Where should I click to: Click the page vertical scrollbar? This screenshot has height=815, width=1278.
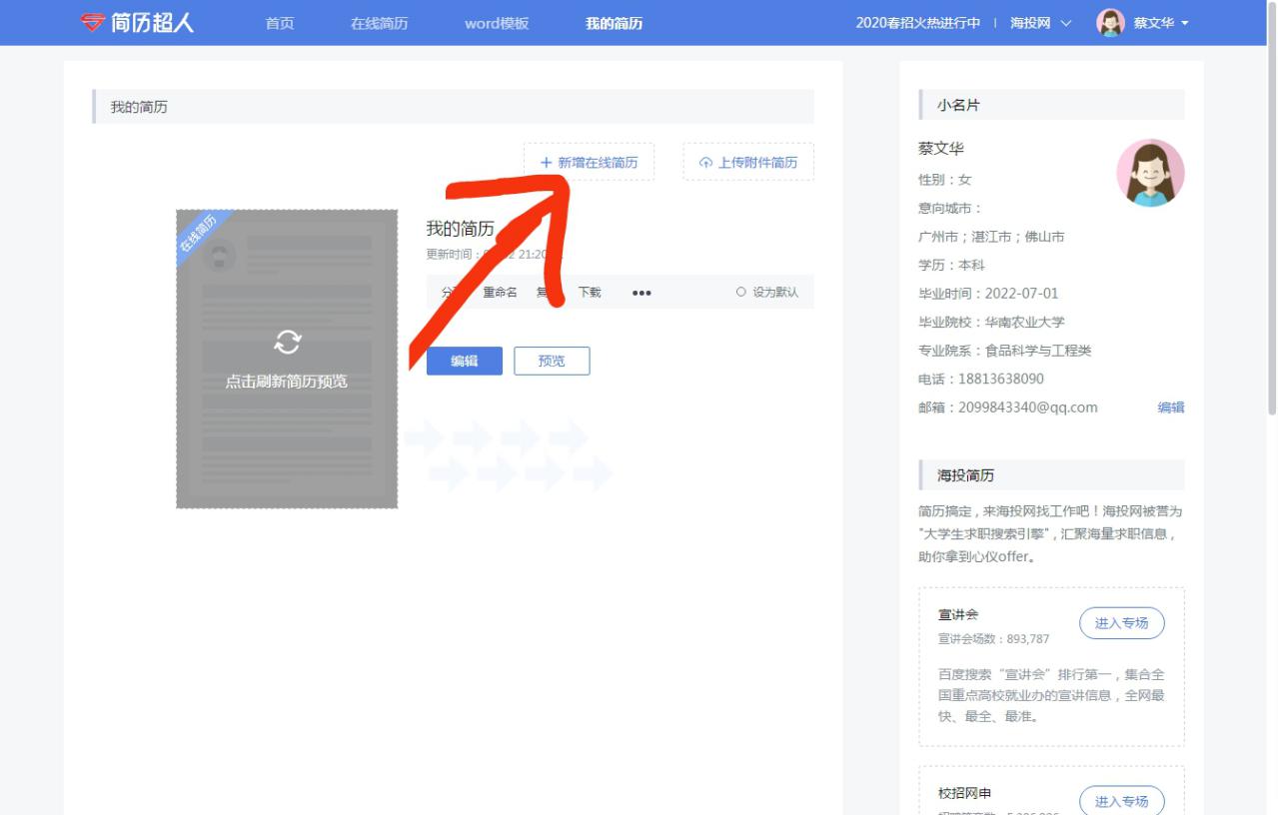coord(1271,230)
